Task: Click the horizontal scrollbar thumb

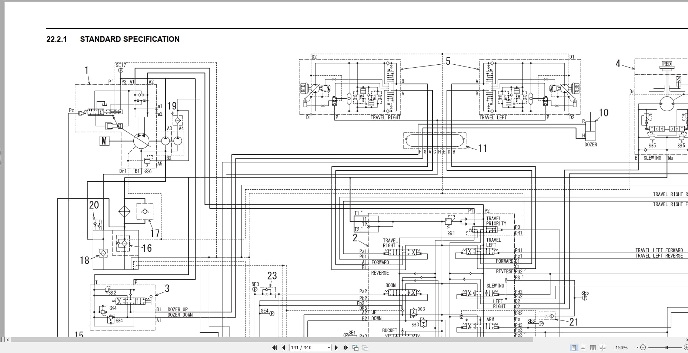Action: coord(272,339)
